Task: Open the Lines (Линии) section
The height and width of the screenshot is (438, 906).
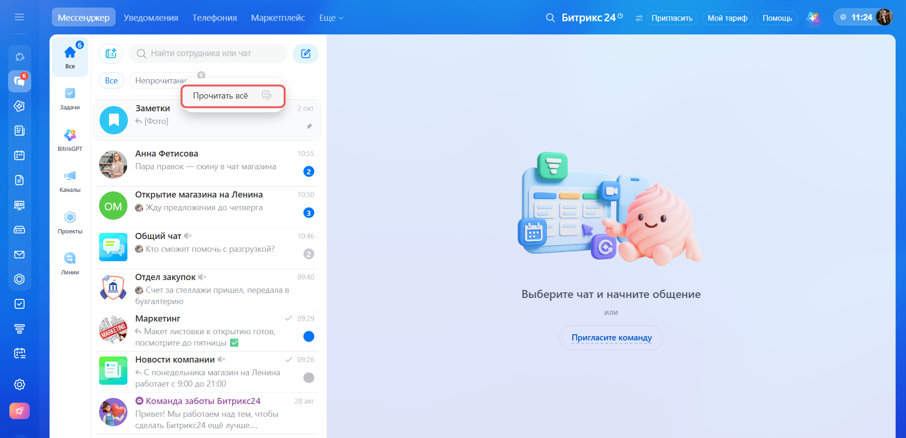Action: pyautogui.click(x=70, y=264)
